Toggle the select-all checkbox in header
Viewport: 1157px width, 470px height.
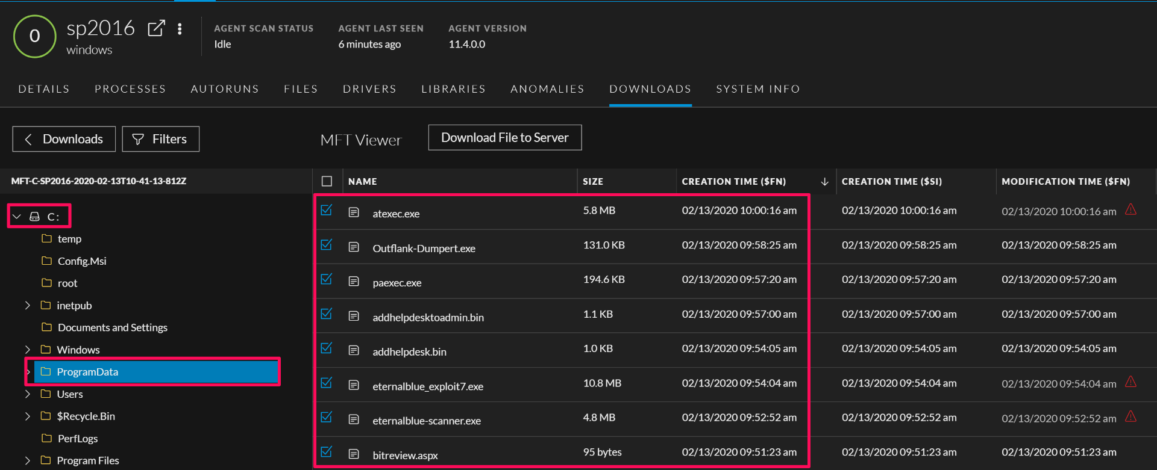tap(327, 181)
